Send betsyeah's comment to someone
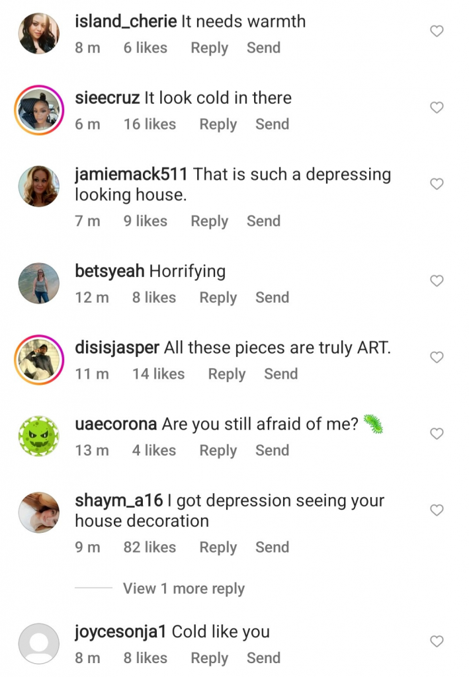 coord(272,298)
